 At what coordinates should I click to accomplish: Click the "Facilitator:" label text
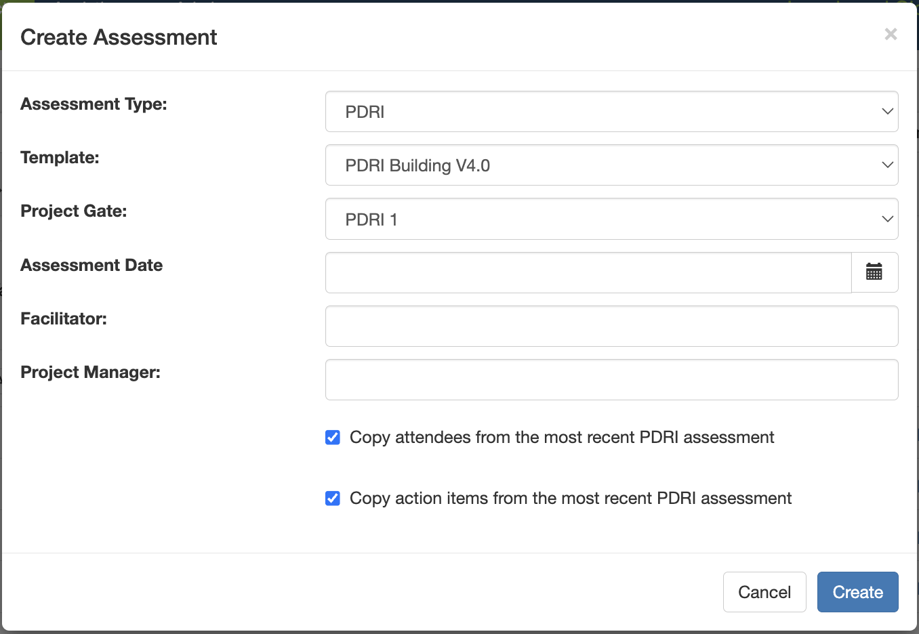click(64, 319)
